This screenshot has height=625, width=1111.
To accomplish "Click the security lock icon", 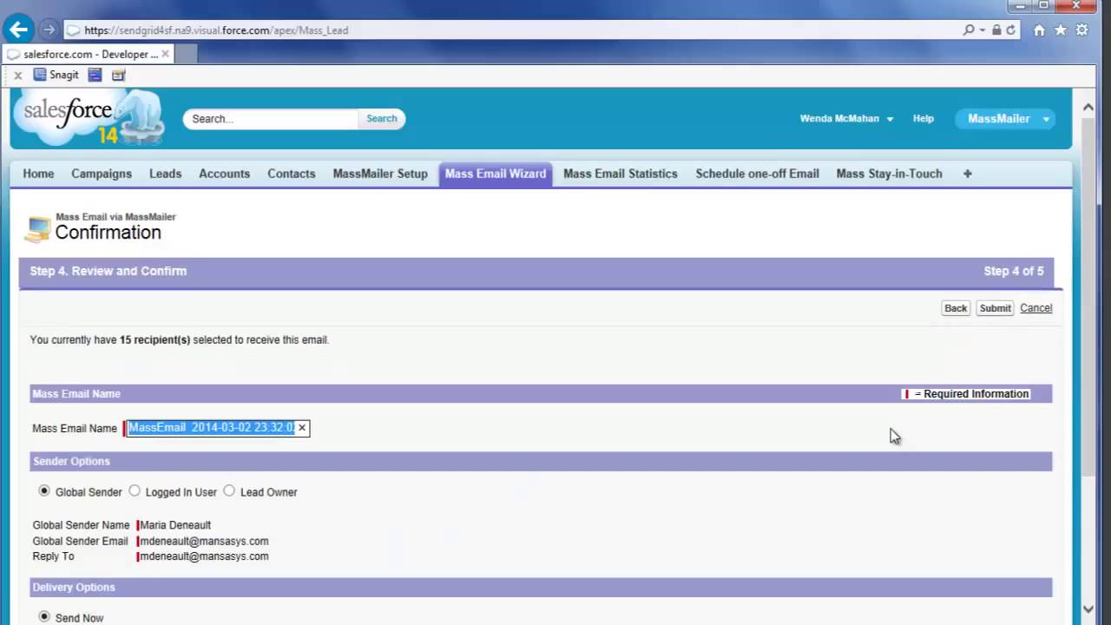I will point(996,30).
